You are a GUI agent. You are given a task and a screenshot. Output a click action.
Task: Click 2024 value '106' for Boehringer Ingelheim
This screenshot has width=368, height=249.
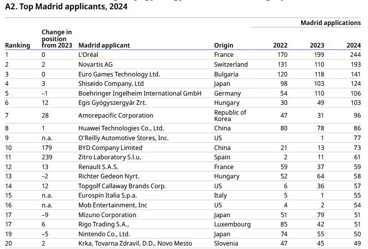356,94
